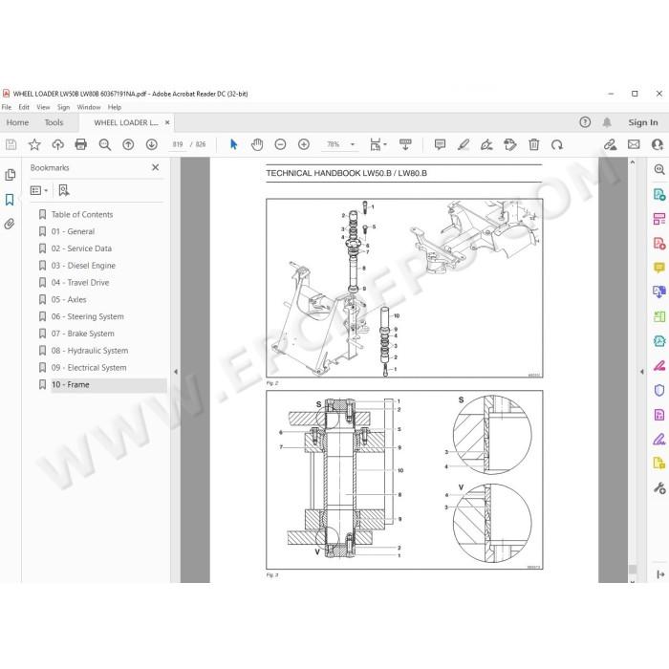Jump to 01 - General bookmark
The width and height of the screenshot is (669, 669).
tap(73, 231)
